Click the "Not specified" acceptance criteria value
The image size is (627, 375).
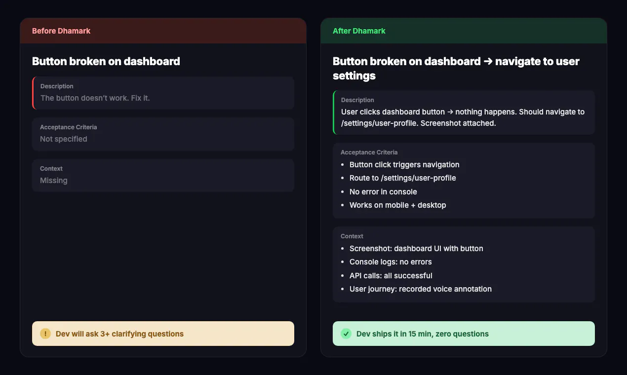click(64, 139)
